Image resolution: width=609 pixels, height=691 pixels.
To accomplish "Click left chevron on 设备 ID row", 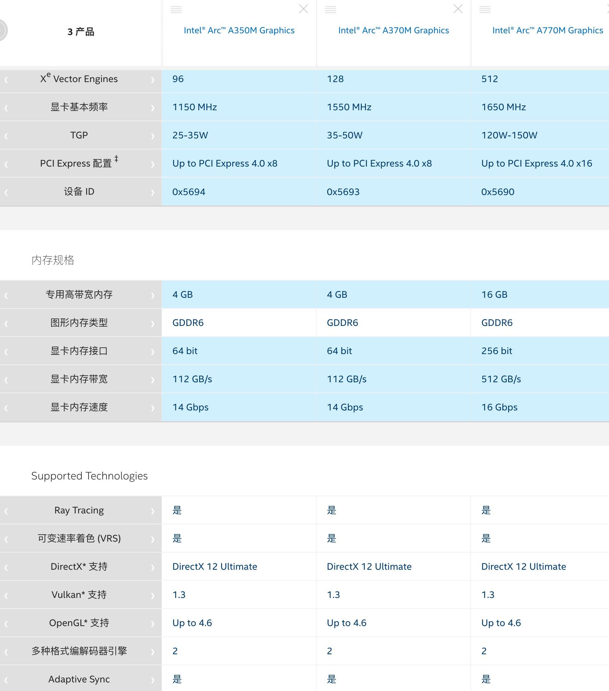I will 6,192.
